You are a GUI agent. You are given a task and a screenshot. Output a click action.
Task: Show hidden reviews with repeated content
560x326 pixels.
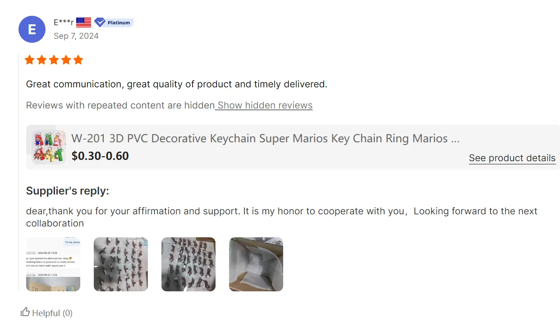tap(265, 105)
